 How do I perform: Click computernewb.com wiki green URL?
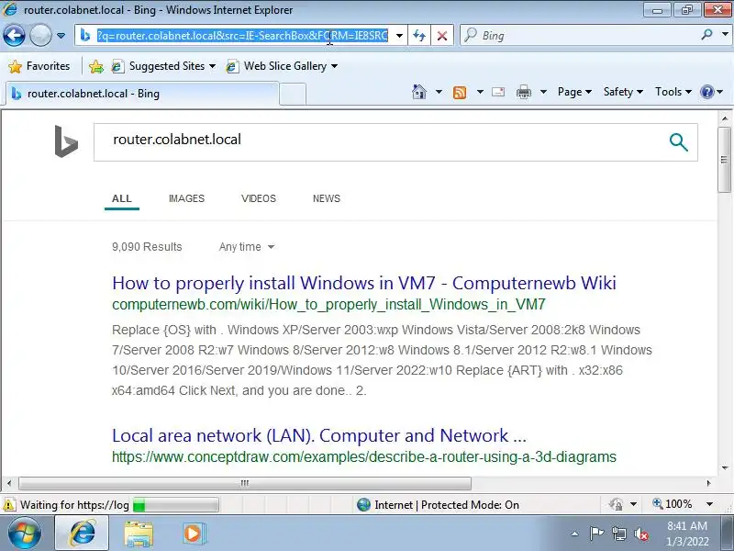328,305
